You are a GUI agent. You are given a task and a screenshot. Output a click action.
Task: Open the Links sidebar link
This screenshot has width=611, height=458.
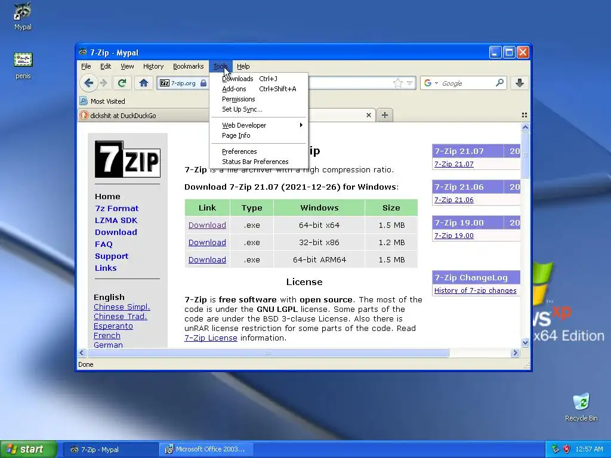pos(106,268)
